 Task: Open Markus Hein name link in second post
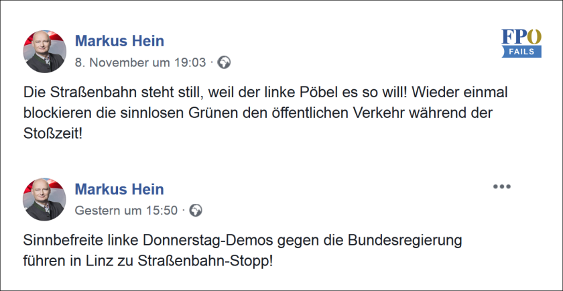coord(119,189)
